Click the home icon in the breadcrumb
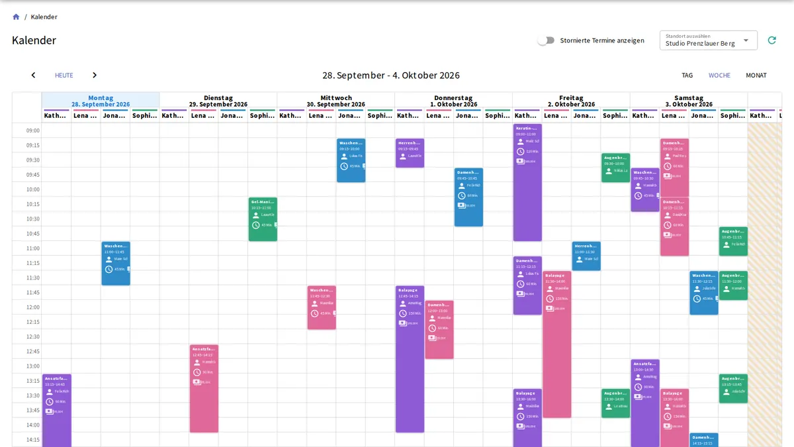The width and height of the screenshot is (794, 447). coord(16,17)
